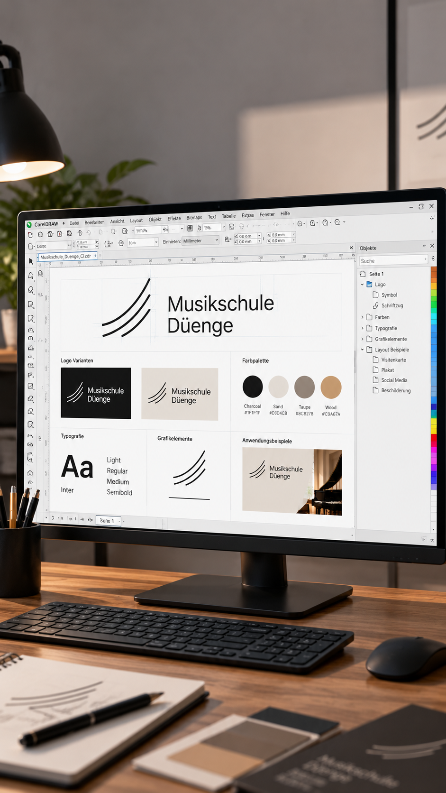The image size is (446, 793).
Task: Open the Fenster menu
Action: click(x=267, y=214)
